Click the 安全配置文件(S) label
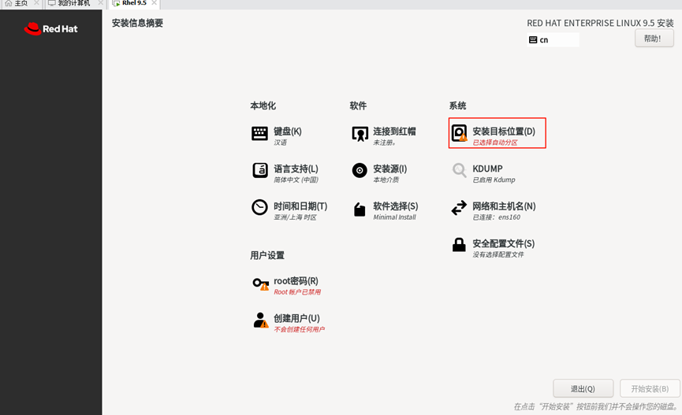 point(504,243)
